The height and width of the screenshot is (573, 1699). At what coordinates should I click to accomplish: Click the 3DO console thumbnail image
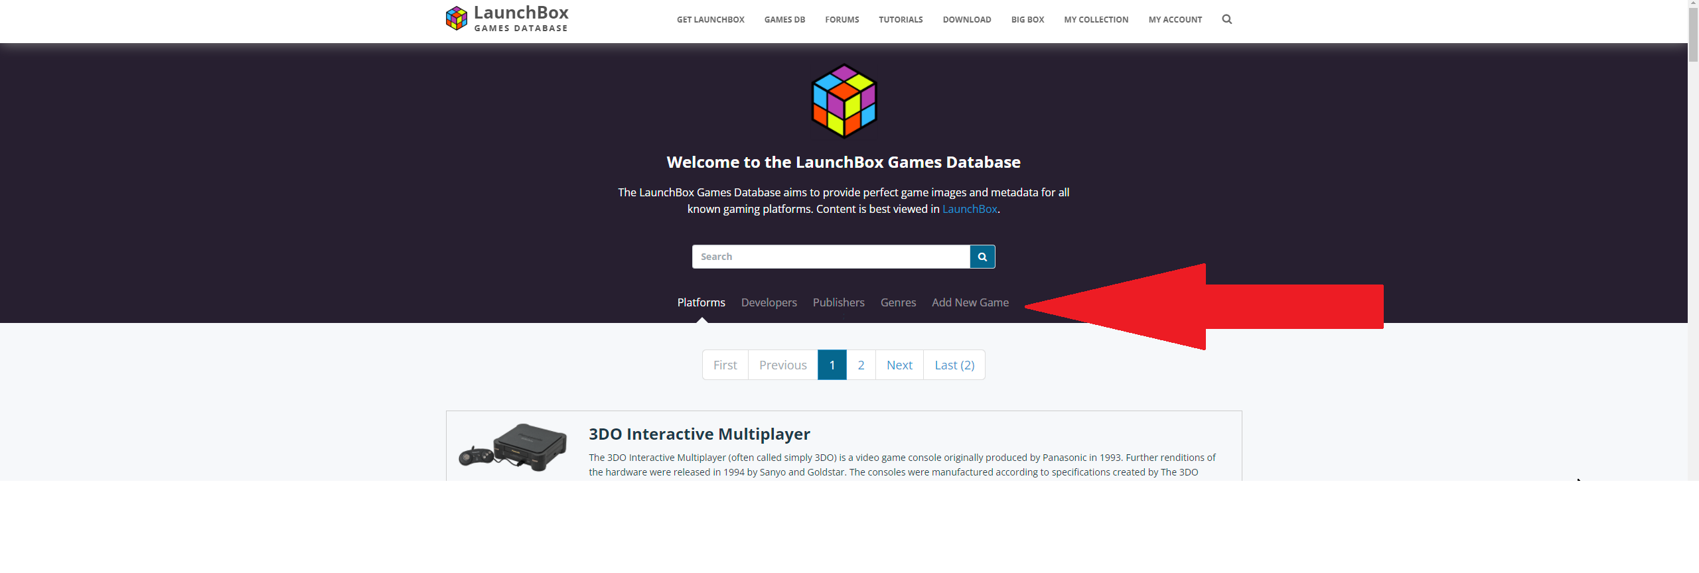point(513,448)
